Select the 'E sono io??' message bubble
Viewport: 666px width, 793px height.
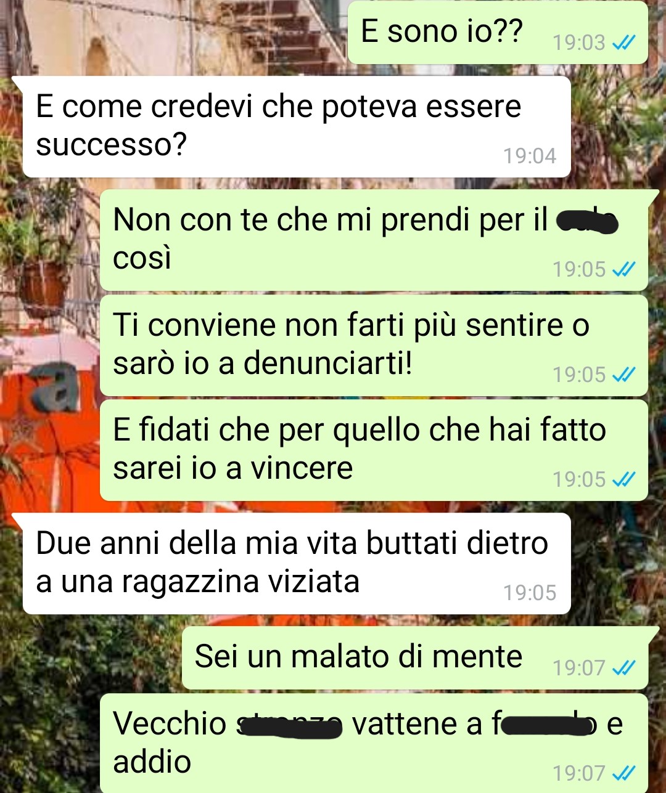[498, 32]
